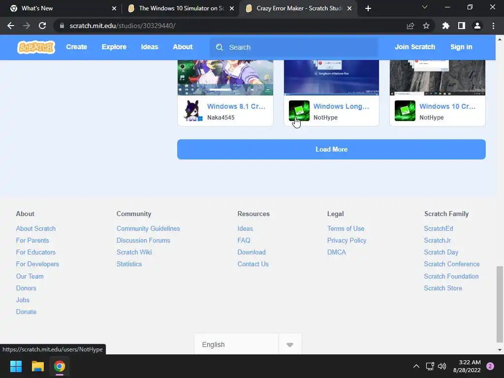Image resolution: width=504 pixels, height=378 pixels.
Task: Open the Windows Start menu
Action: 16,366
